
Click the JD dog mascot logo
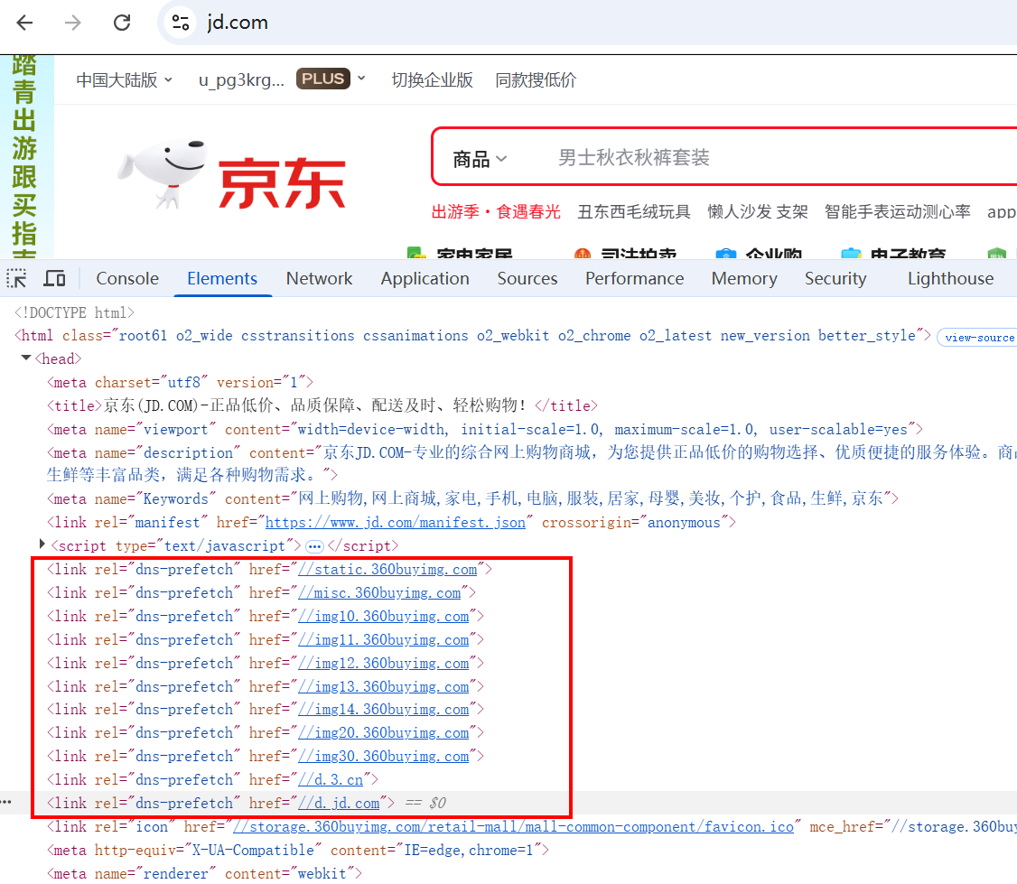pyautogui.click(x=164, y=173)
